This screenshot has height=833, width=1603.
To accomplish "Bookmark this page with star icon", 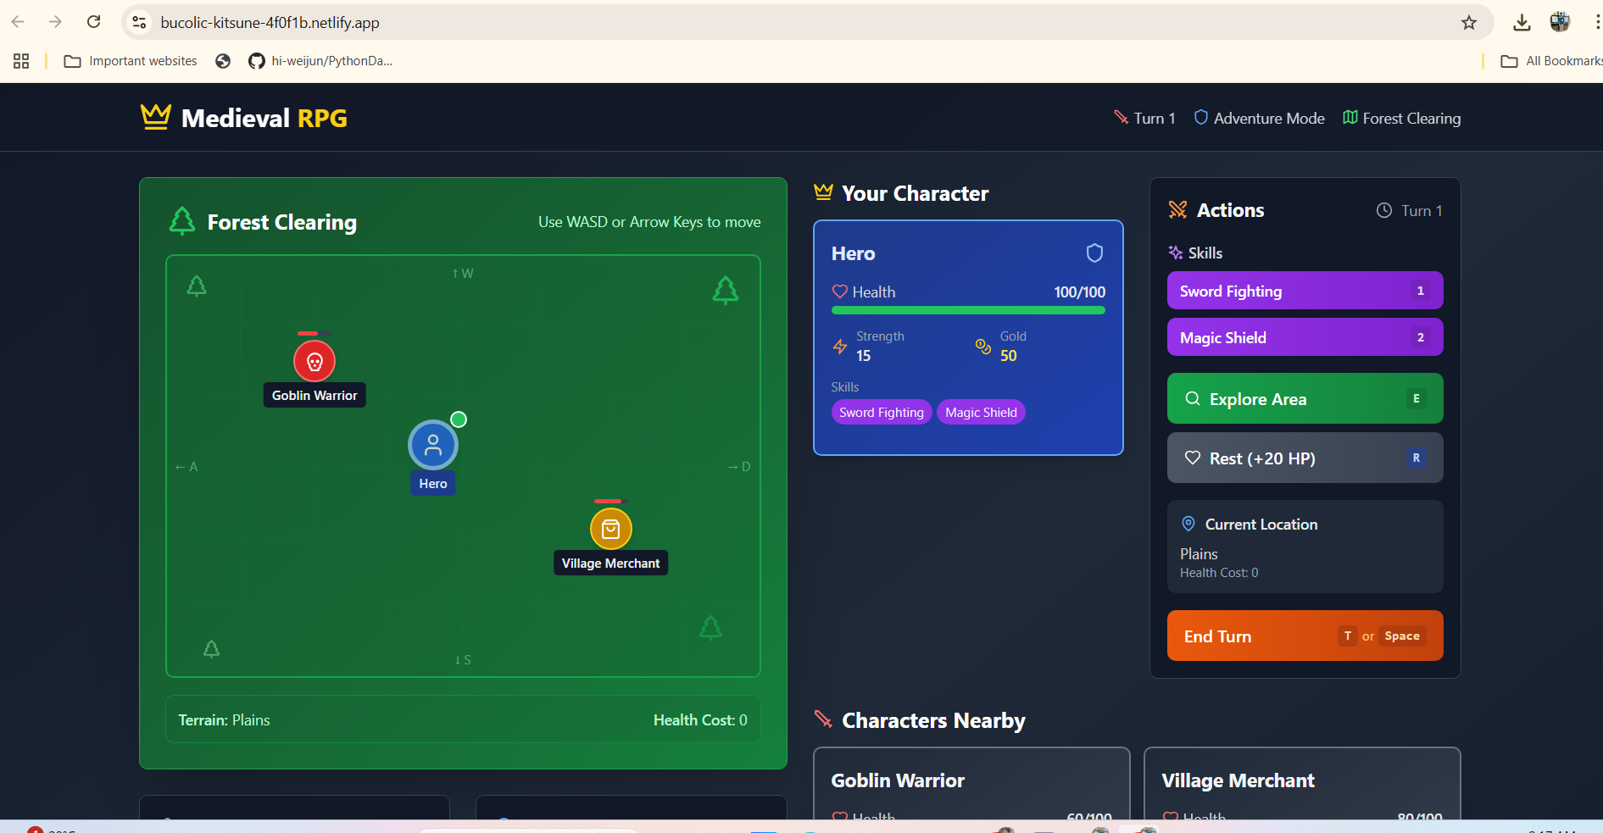I will [1469, 23].
